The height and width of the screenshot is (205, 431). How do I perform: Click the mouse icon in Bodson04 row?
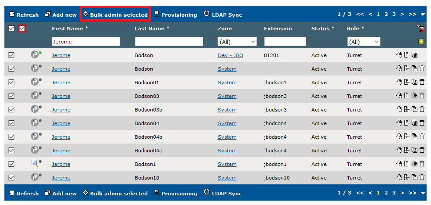[x=399, y=123]
